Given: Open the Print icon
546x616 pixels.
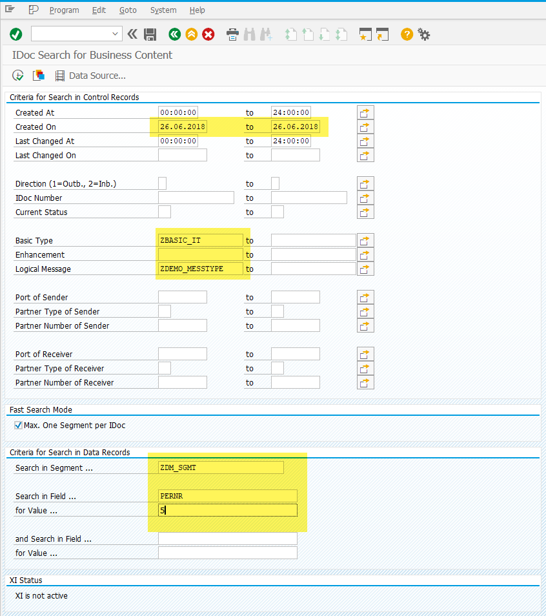Looking at the screenshot, I should coord(231,34).
